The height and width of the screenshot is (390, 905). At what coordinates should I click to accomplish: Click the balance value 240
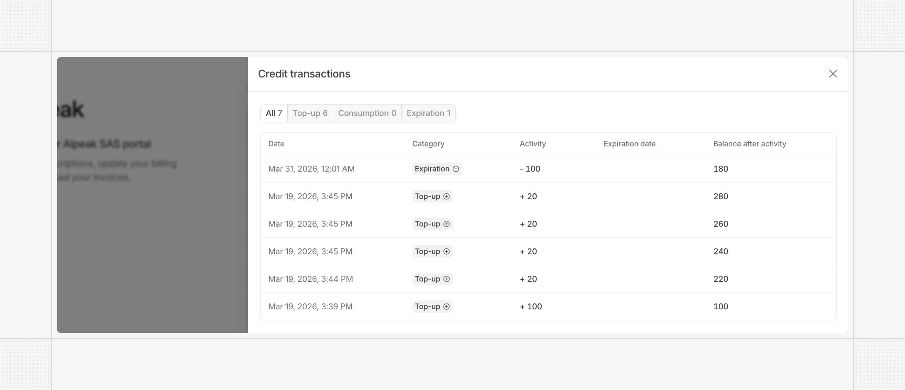(720, 251)
